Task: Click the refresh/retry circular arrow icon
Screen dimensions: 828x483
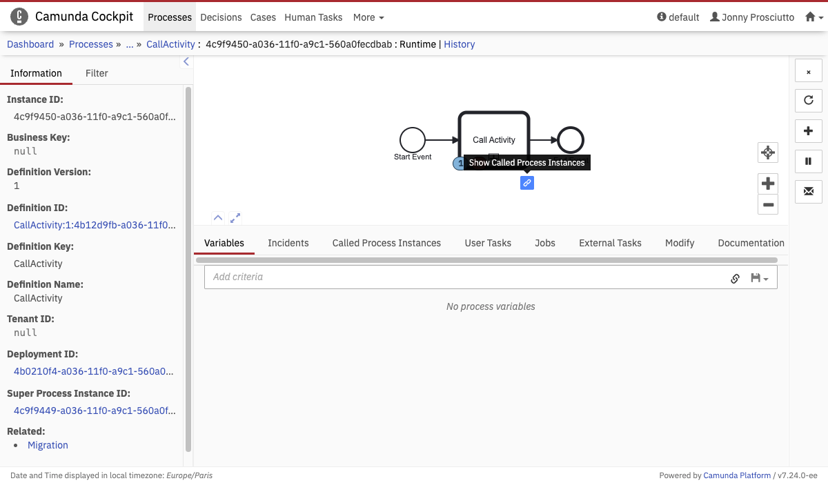Action: pos(808,100)
